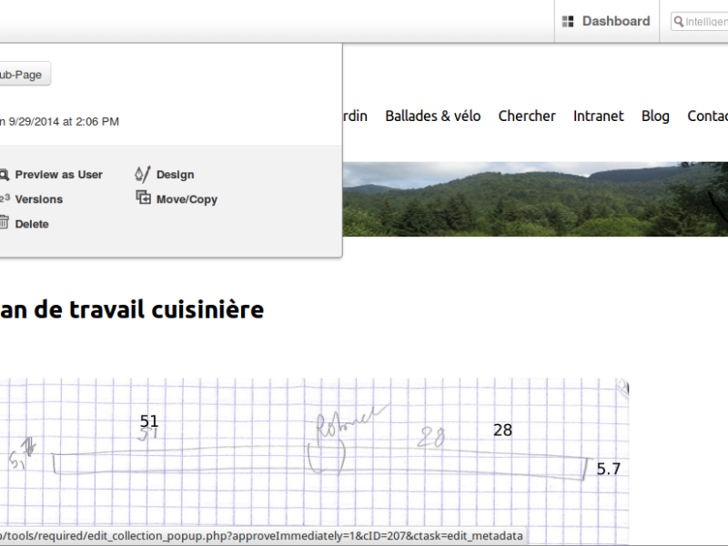Click the typed number 28 on sketch

pos(503,430)
